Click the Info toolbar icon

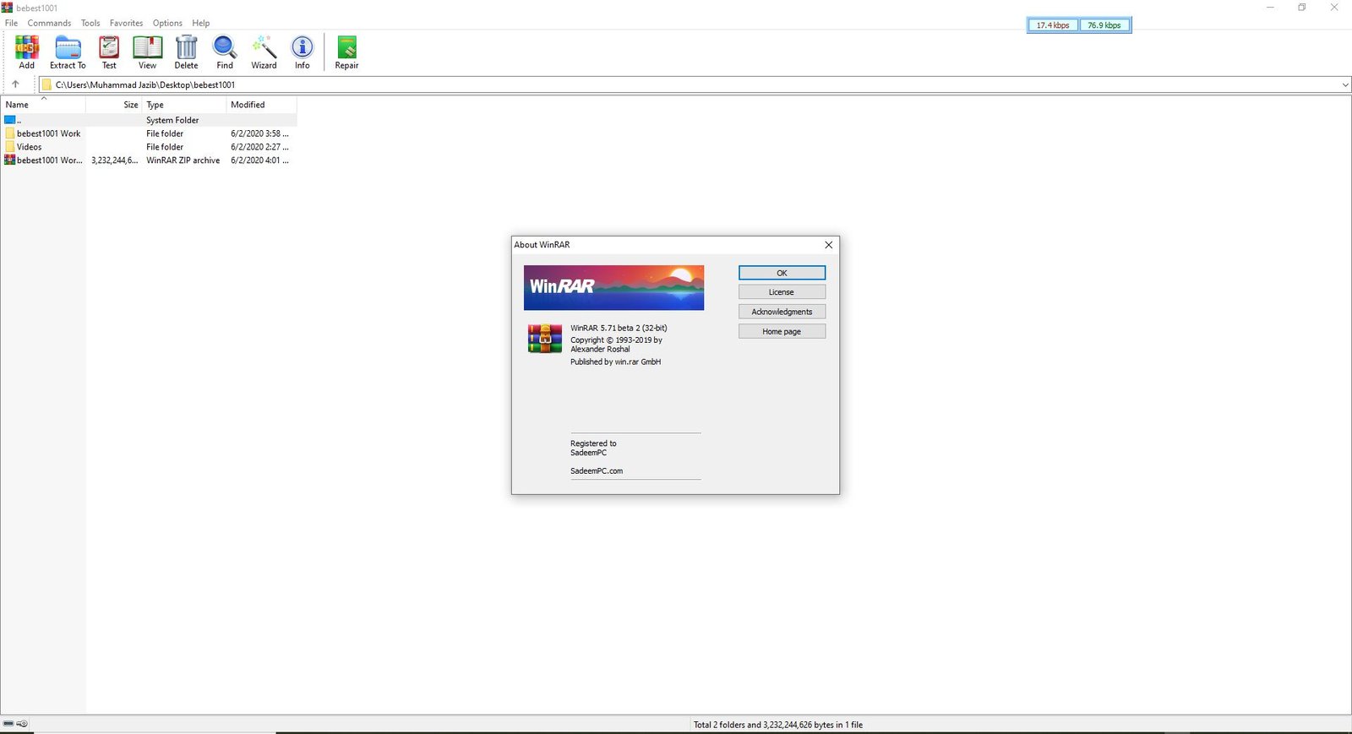pyautogui.click(x=302, y=52)
